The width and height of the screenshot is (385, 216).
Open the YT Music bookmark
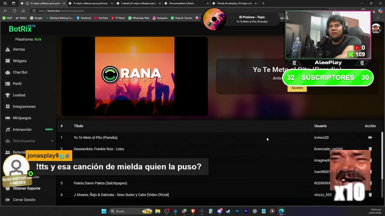point(118,18)
